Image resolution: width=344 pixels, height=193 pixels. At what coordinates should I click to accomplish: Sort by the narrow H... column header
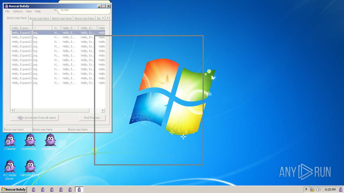(x=57, y=28)
